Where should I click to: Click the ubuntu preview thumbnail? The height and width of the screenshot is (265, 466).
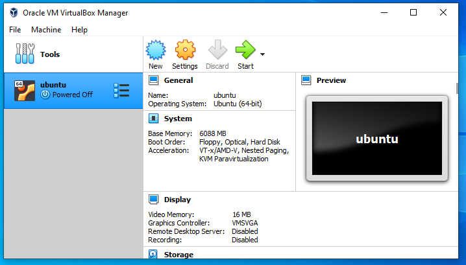click(377, 138)
